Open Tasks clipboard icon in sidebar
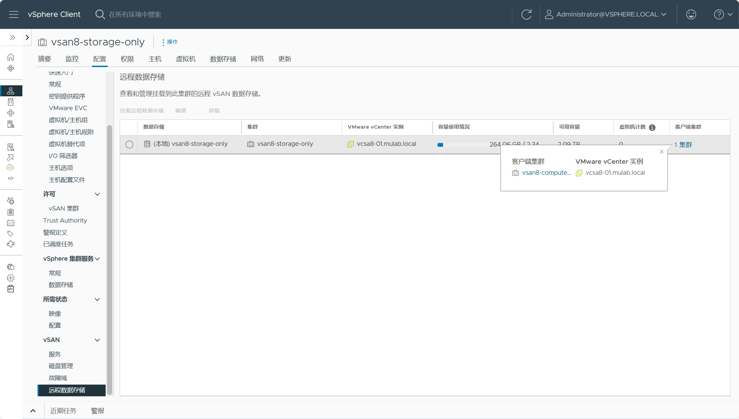 coord(11,212)
